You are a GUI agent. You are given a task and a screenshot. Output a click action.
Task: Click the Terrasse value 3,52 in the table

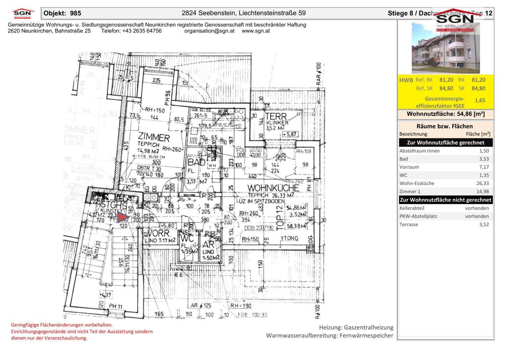coord(484,224)
